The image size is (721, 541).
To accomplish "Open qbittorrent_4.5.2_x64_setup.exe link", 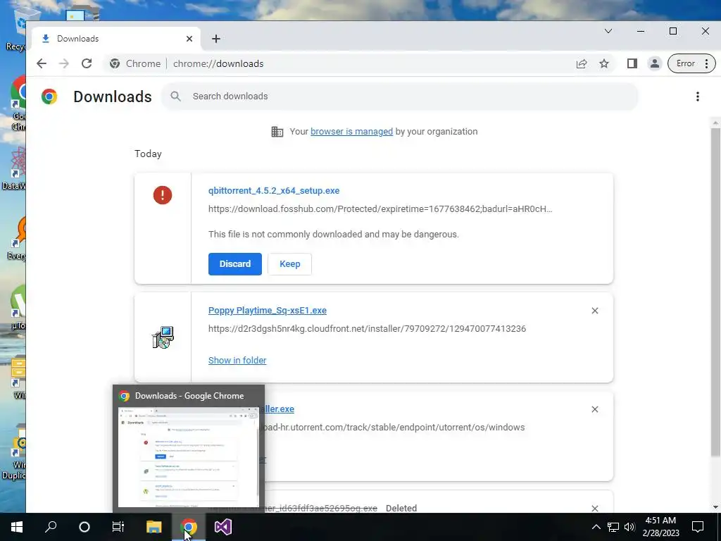I will 274,190.
